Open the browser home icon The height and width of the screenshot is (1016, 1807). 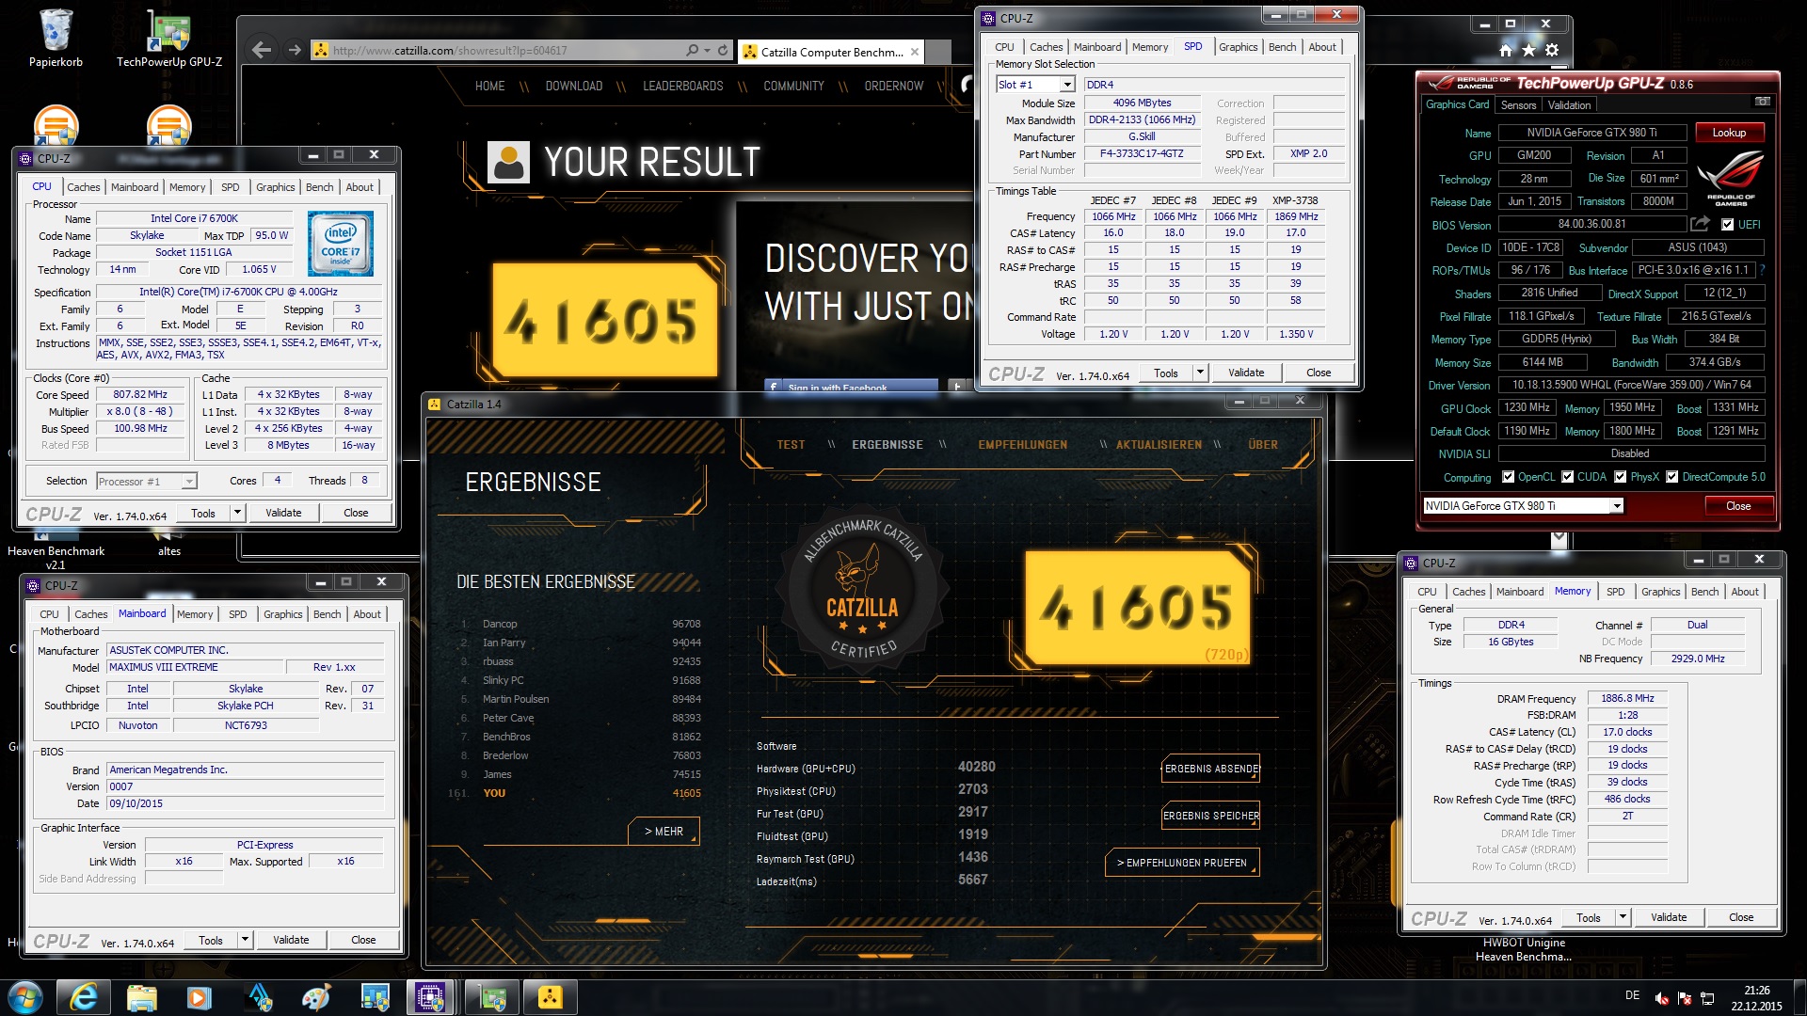pos(1506,50)
